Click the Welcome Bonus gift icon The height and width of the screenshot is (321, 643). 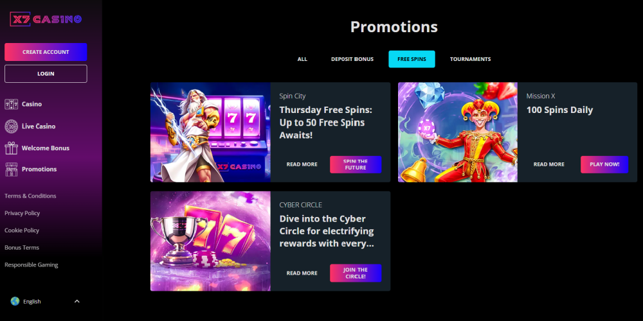11,148
